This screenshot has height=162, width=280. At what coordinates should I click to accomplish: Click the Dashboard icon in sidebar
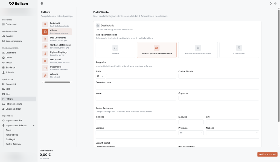pos(3,25)
